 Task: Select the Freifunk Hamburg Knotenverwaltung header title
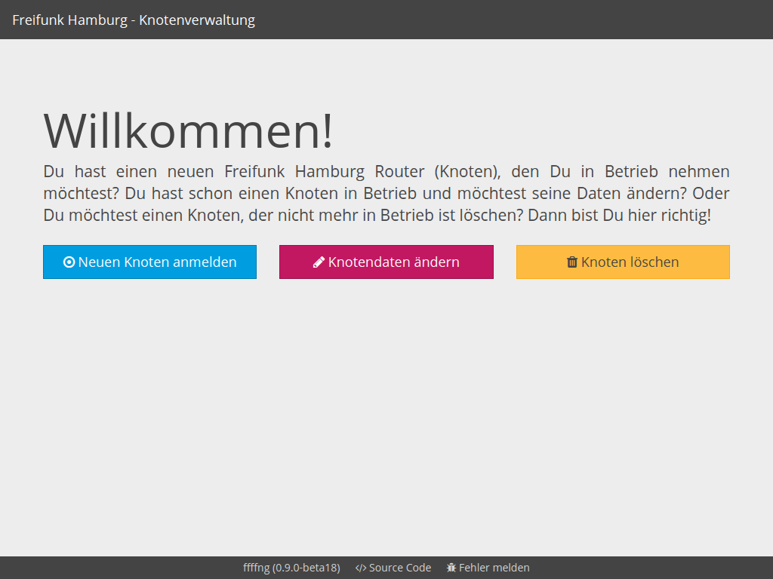coord(133,20)
